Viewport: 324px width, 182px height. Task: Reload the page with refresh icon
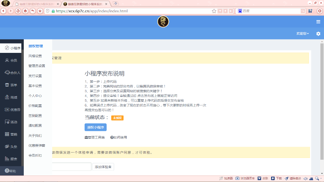click(x=18, y=11)
